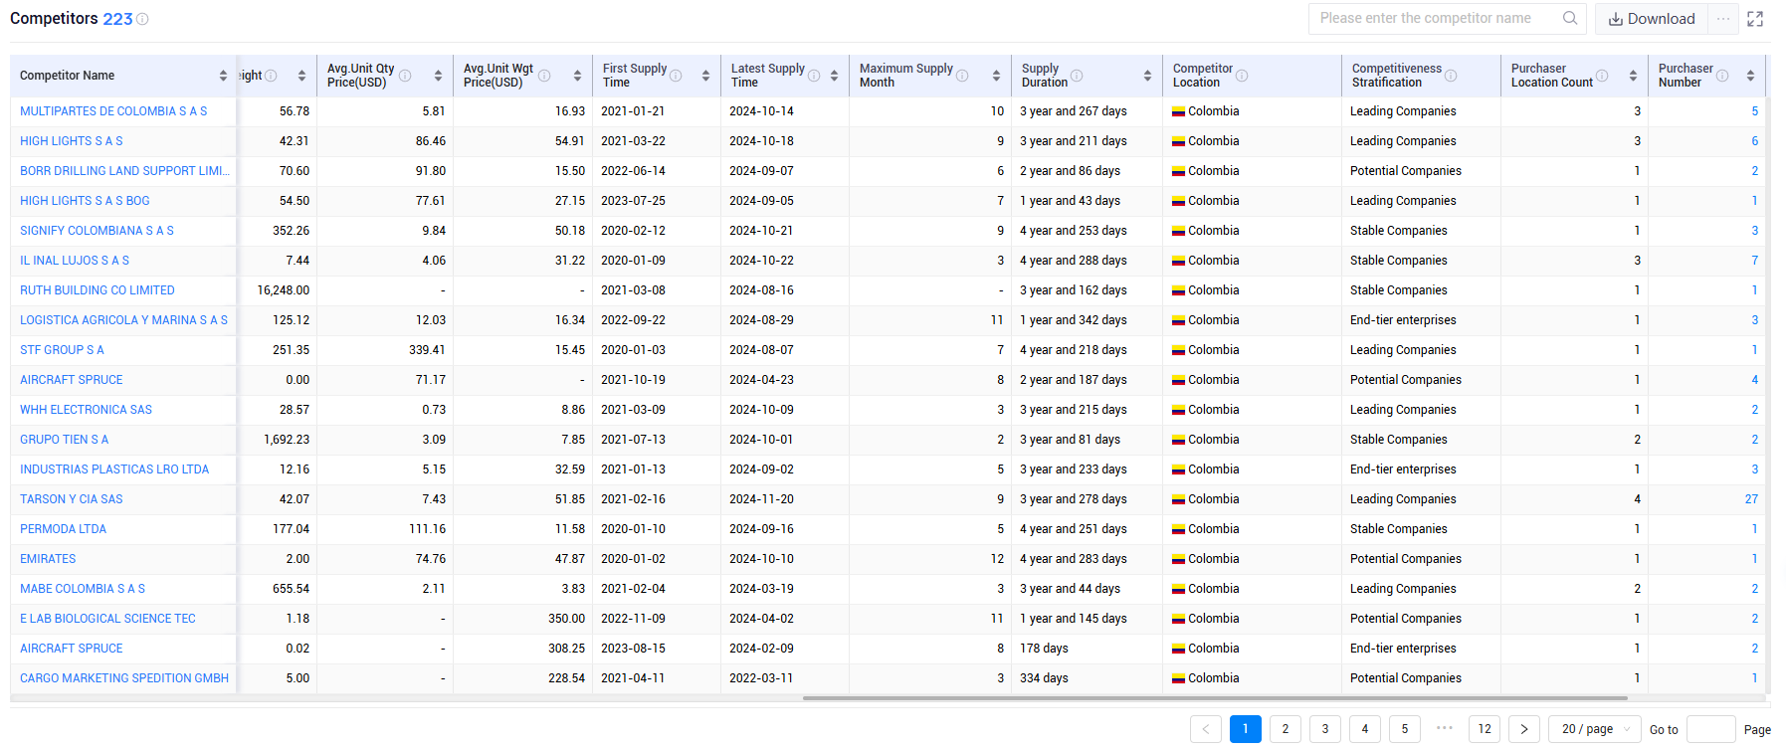This screenshot has width=1786, height=750.
Task: Click the next page arrow
Action: tap(1524, 729)
